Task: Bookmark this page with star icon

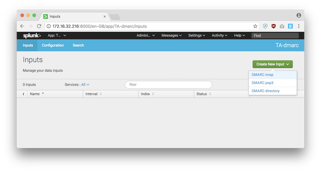Action: (255, 26)
